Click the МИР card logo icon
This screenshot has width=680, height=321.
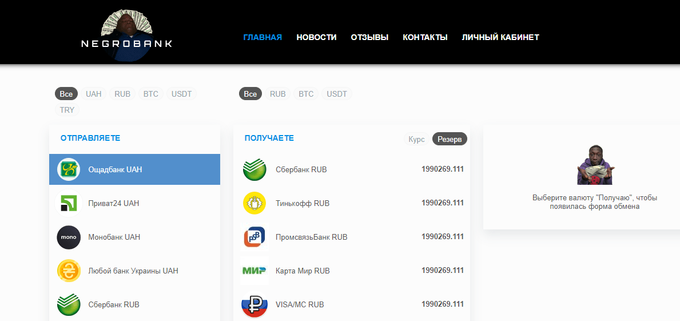point(254,271)
